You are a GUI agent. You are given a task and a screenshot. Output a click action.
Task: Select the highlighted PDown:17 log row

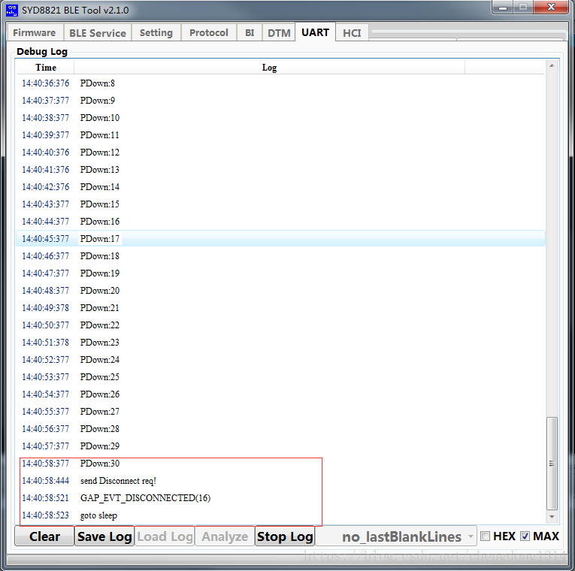(280, 239)
